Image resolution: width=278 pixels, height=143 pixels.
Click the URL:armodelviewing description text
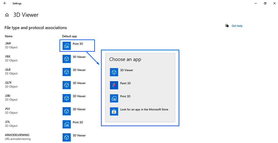18,139
